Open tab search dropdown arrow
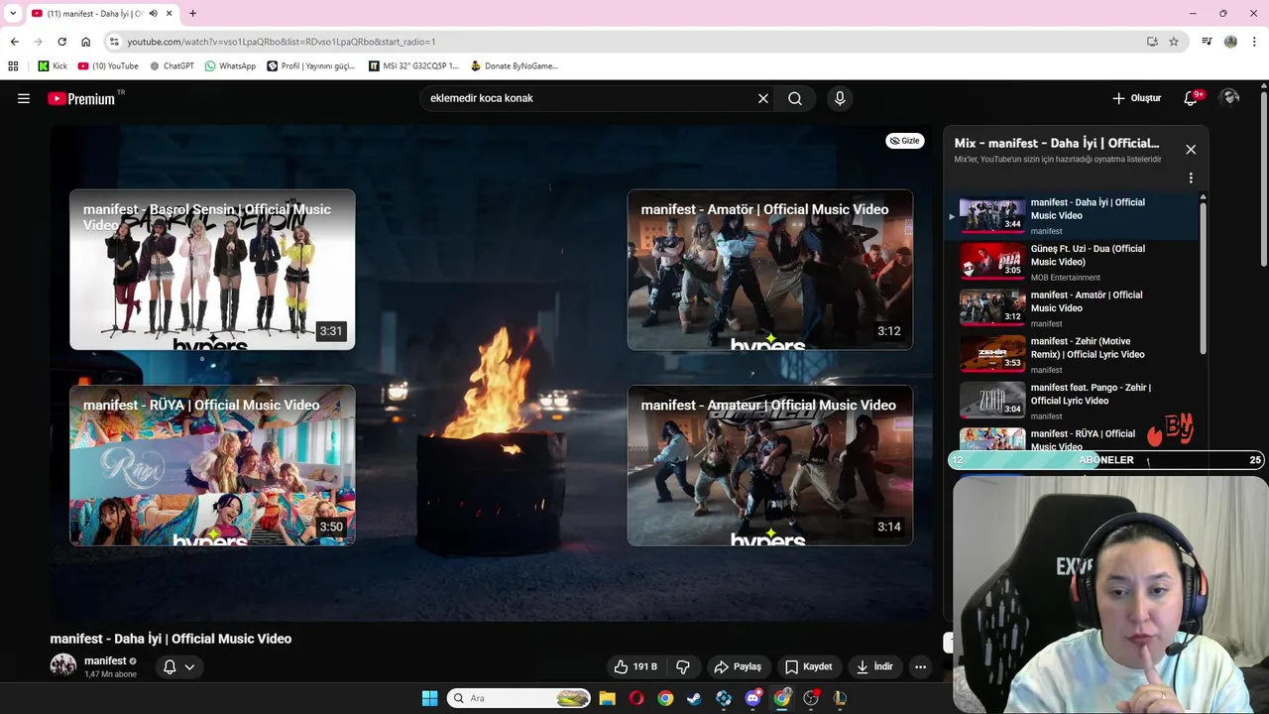Image resolution: width=1269 pixels, height=714 pixels. 13,14
